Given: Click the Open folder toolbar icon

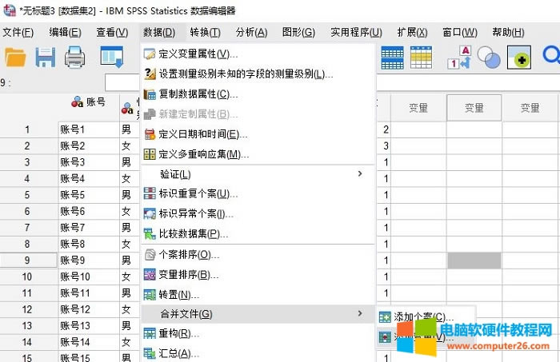Looking at the screenshot, I should (16, 57).
